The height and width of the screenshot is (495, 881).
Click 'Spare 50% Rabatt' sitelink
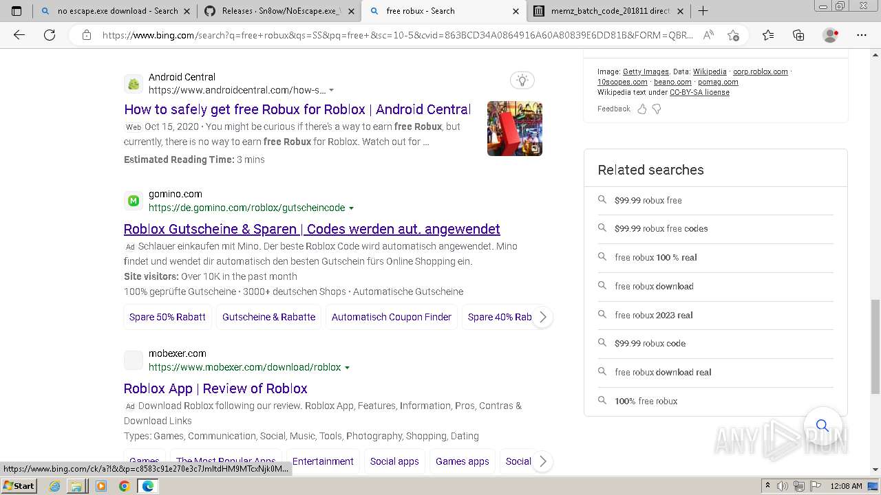tap(167, 317)
